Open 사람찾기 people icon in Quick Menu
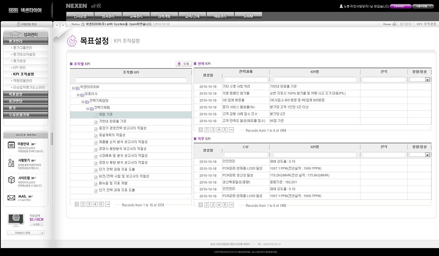This screenshot has height=256, width=439. point(11,163)
